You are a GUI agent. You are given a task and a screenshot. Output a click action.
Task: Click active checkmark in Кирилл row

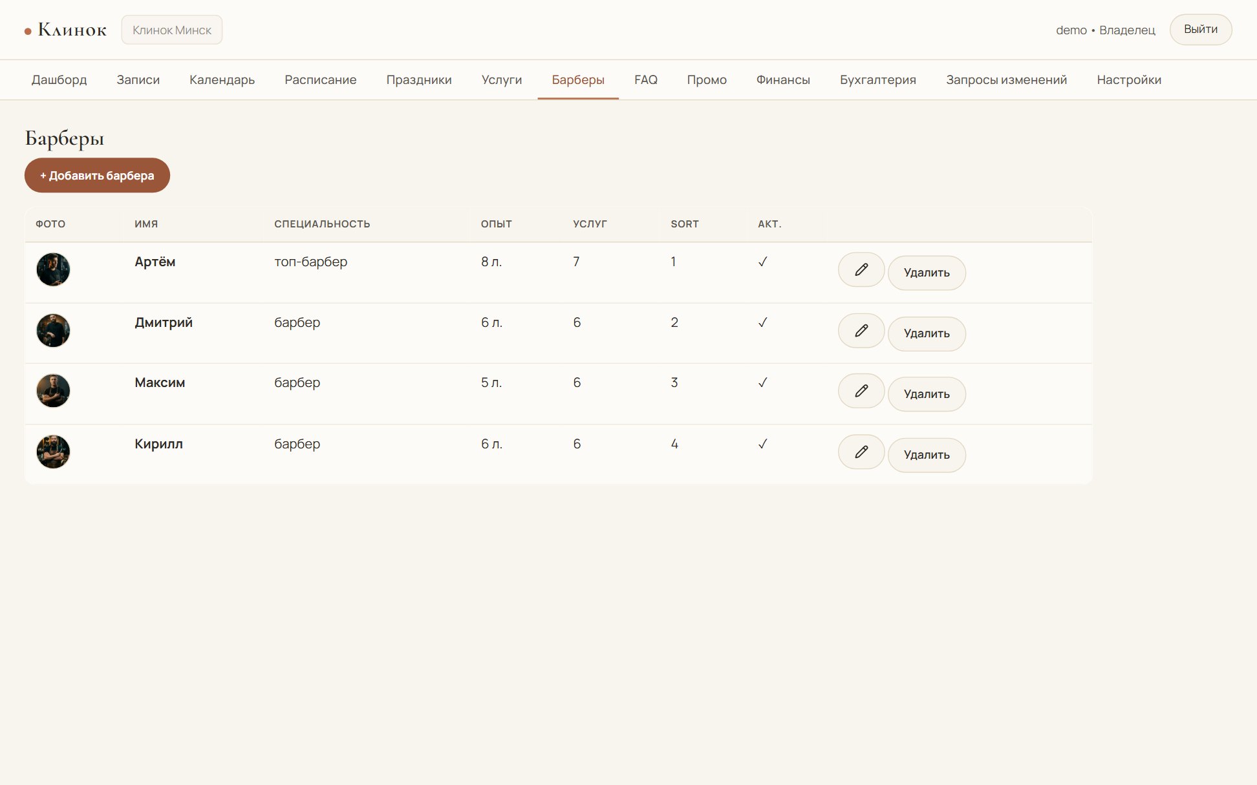763,444
